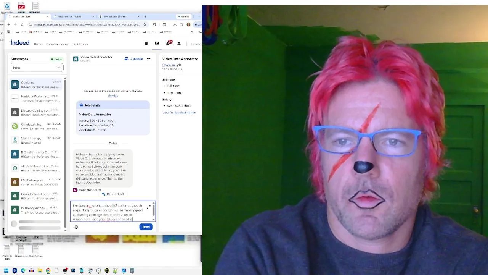Open the In Theory Art Studio conversation
This screenshot has height=275, width=488.
36,210
